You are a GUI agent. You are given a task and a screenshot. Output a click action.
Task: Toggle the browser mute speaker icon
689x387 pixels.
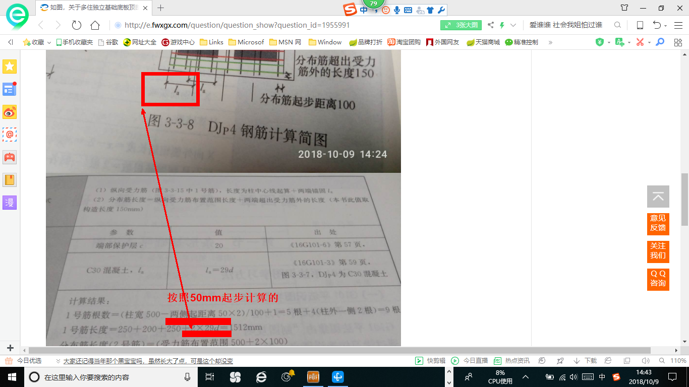point(645,361)
